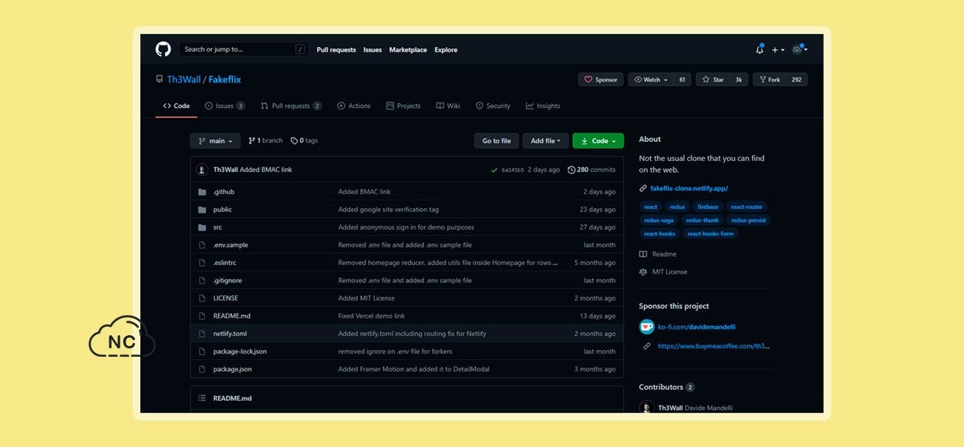
Task: Open the MIT License sidebar link
Action: tap(663, 272)
